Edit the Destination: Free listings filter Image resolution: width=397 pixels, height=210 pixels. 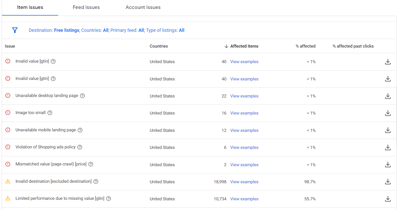tap(54, 30)
